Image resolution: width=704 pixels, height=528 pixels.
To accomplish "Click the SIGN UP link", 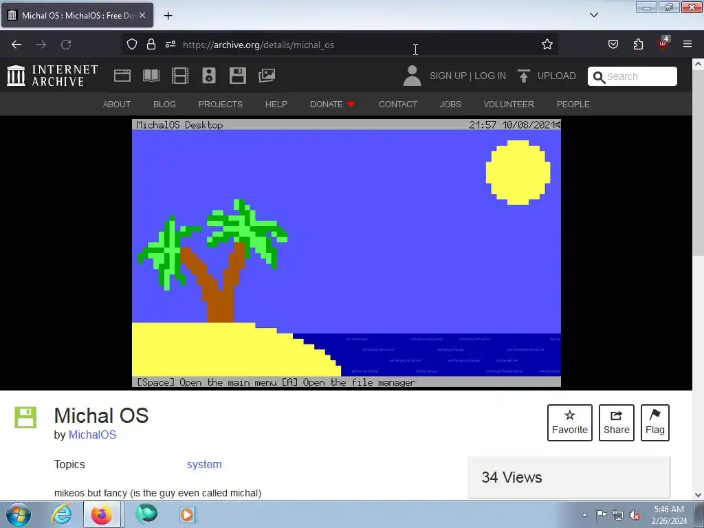I will tap(448, 76).
